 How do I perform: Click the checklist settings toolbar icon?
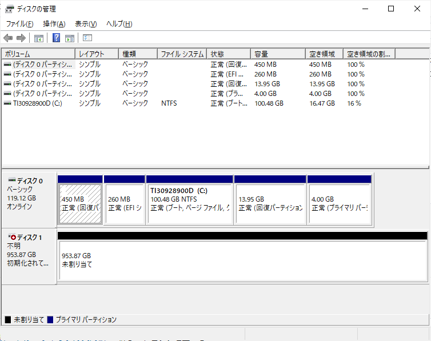[x=87, y=38]
